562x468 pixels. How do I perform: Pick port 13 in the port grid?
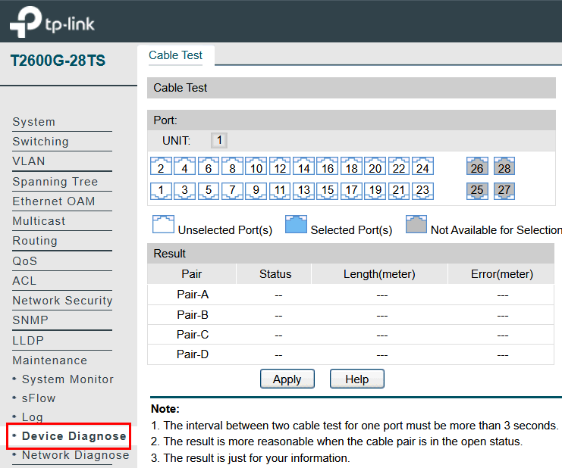click(303, 190)
